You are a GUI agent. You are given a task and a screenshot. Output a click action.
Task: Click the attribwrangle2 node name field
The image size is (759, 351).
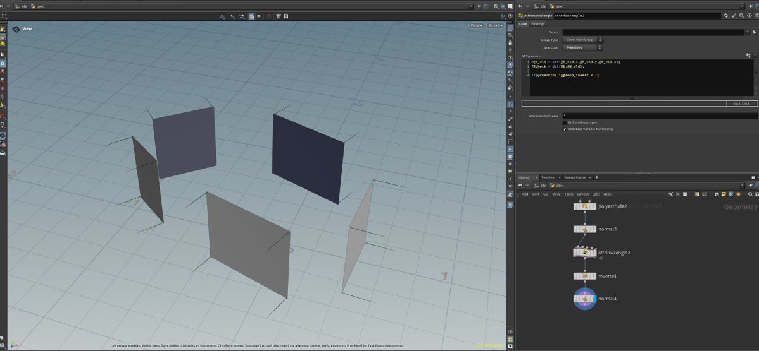click(x=637, y=15)
